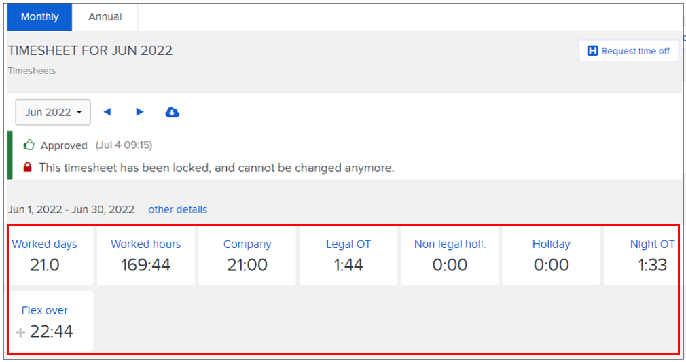Switch to the Monthly tab
The height and width of the screenshot is (362, 686).
coord(39,17)
